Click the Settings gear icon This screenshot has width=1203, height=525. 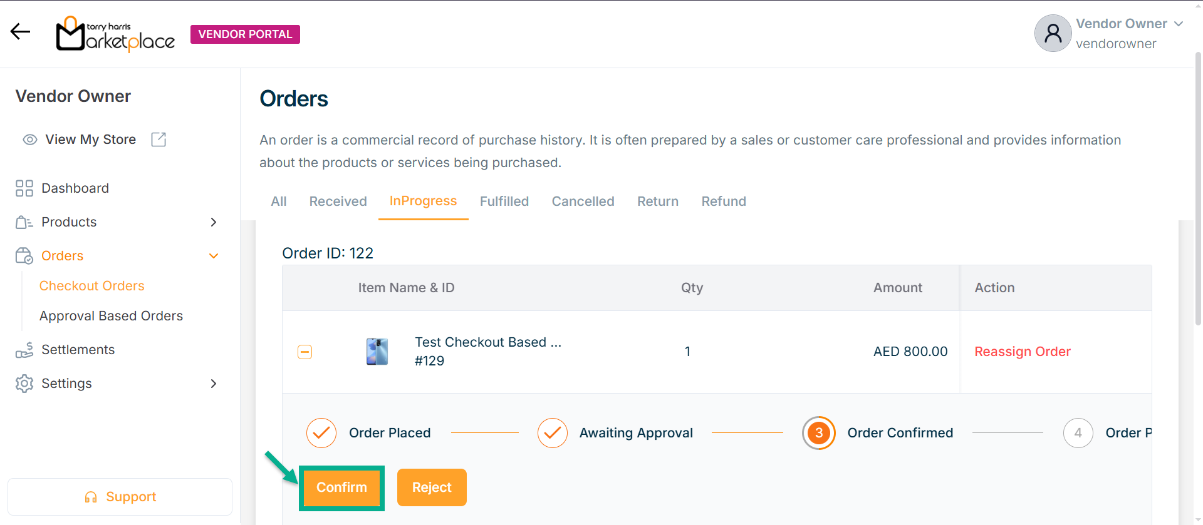[24, 384]
